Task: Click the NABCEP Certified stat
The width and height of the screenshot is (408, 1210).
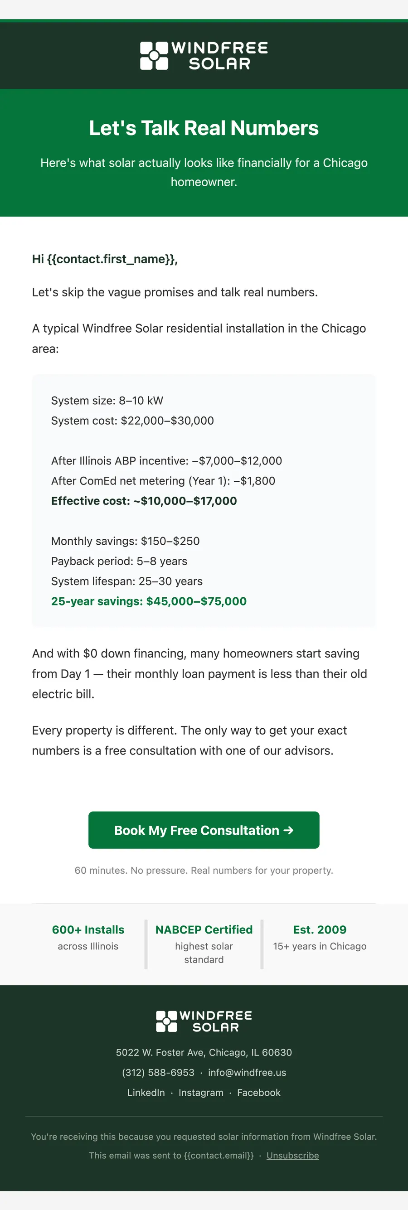Action: (204, 929)
